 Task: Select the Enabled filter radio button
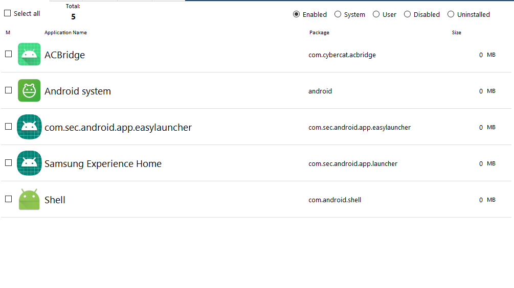[296, 14]
